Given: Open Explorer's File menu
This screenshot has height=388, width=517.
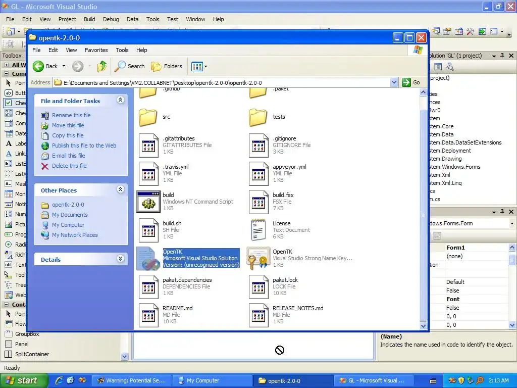Looking at the screenshot, I should [36, 50].
